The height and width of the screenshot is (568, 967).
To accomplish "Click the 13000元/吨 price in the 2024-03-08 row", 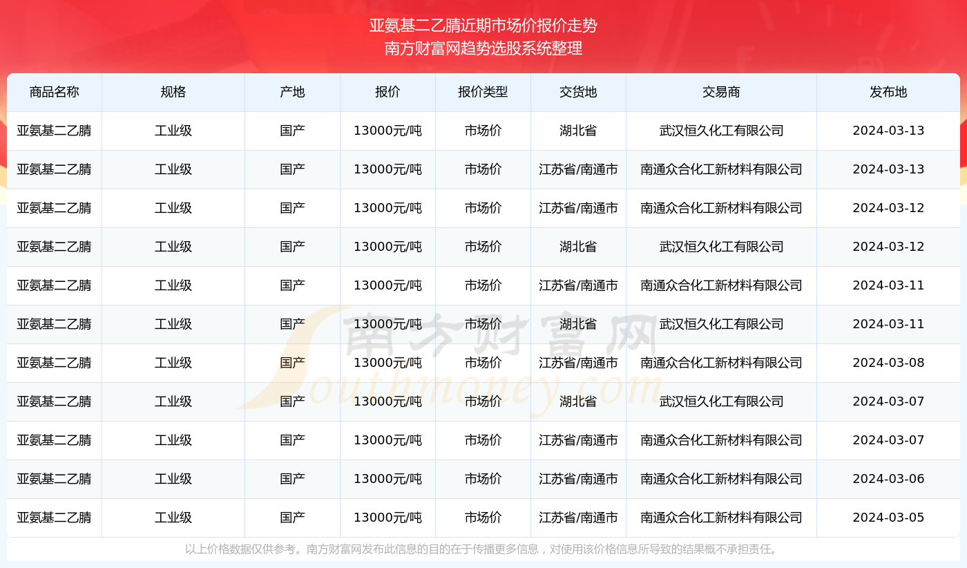I will [387, 363].
